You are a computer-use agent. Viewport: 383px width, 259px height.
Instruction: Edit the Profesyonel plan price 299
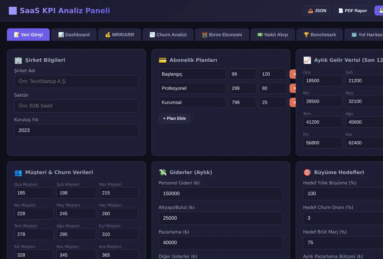pos(242,88)
